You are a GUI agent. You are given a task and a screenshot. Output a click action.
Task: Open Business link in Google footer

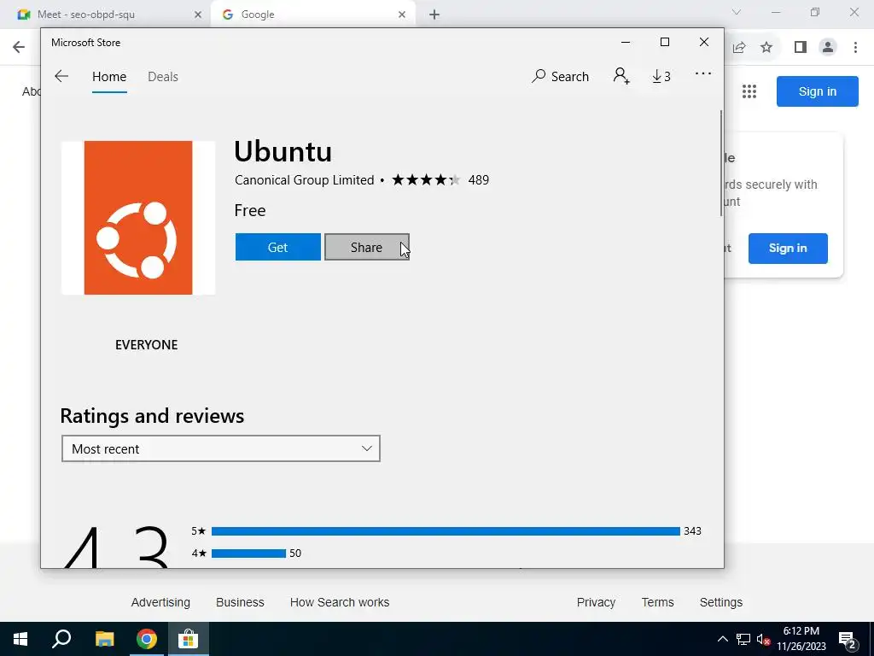coord(240,602)
